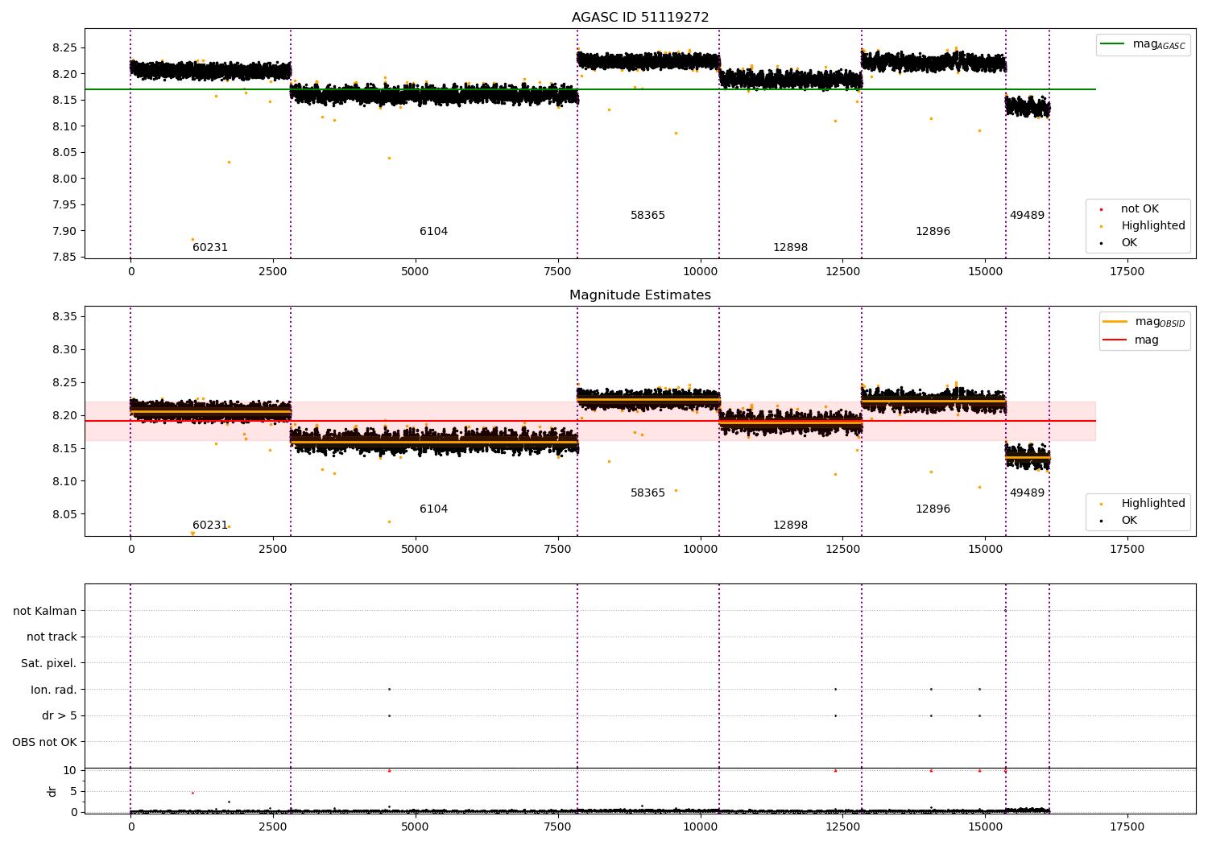Click the 60231 label in the AGASC ID plot

point(210,248)
